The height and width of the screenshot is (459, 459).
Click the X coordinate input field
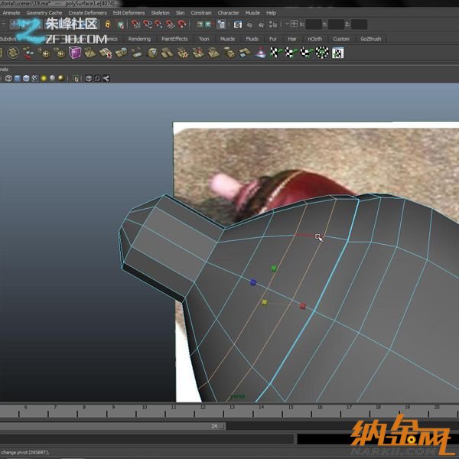[315, 24]
